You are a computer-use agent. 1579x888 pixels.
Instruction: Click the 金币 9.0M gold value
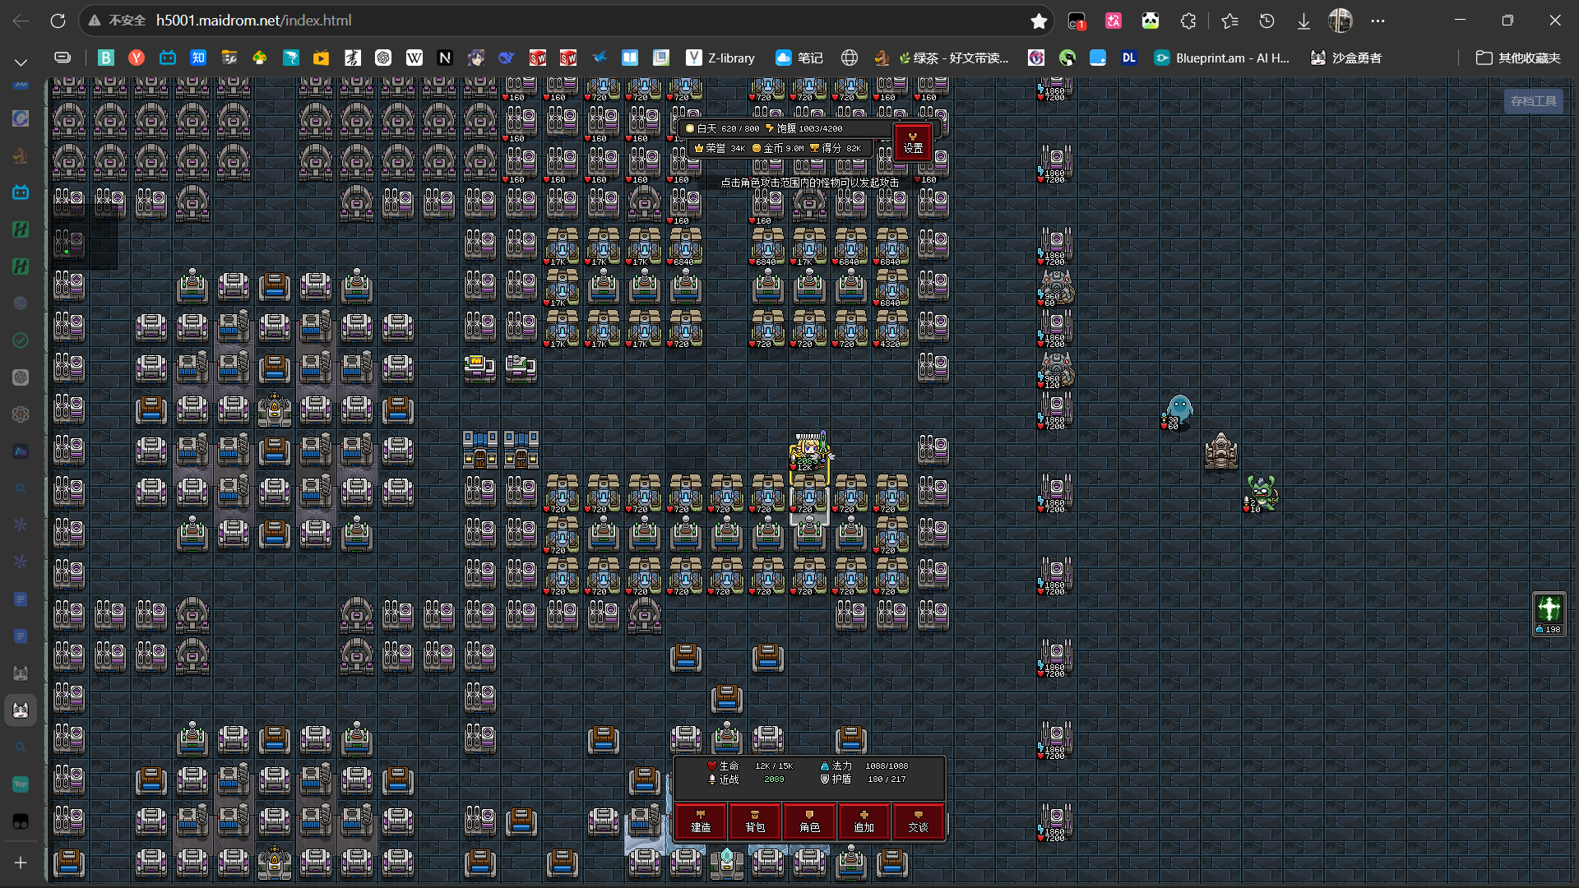[778, 148]
